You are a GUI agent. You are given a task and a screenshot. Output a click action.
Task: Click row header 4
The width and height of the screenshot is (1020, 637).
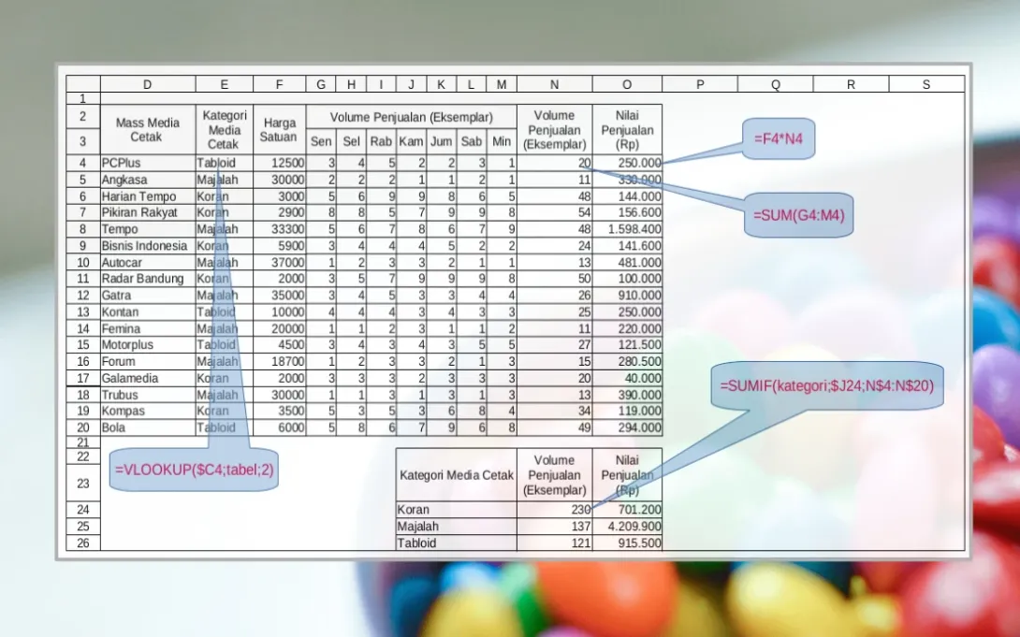82,163
